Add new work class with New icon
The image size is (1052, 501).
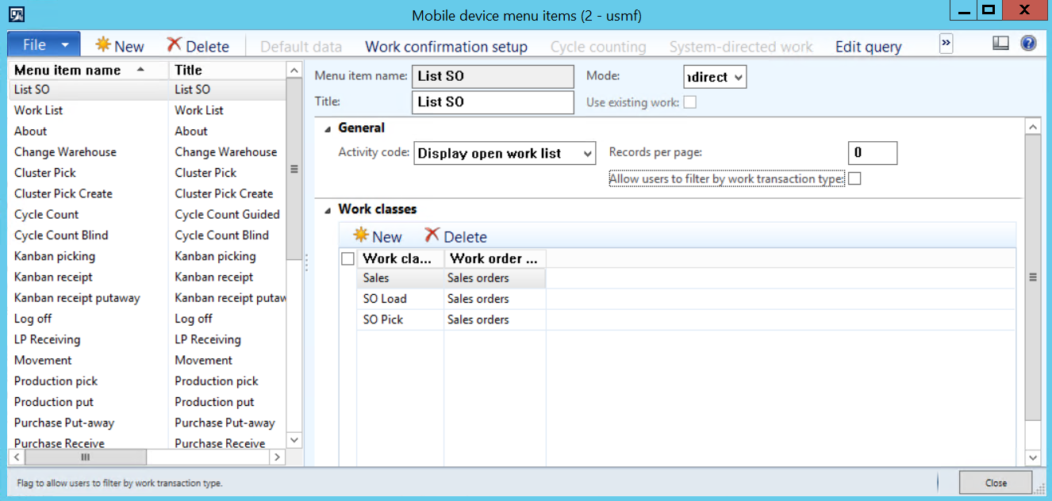[362, 235]
